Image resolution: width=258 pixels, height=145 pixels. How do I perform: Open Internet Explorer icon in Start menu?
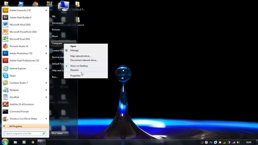point(5,68)
